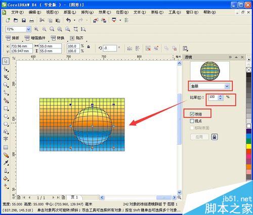Open the 效果(C) menu
Screen dimensions: 253x215
(105, 12)
